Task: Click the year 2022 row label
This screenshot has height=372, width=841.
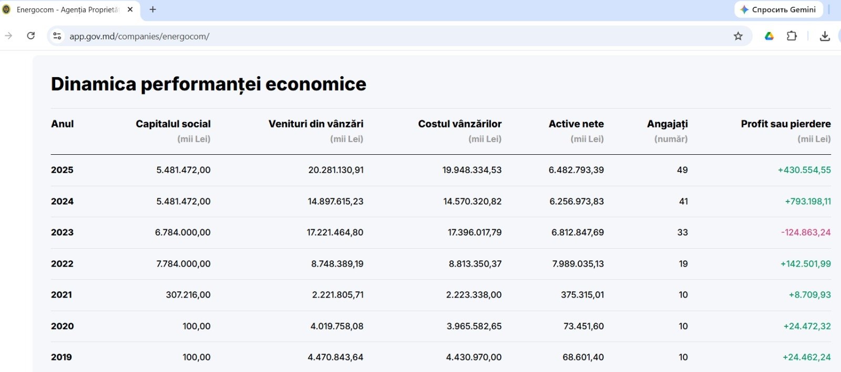Action: click(x=62, y=264)
